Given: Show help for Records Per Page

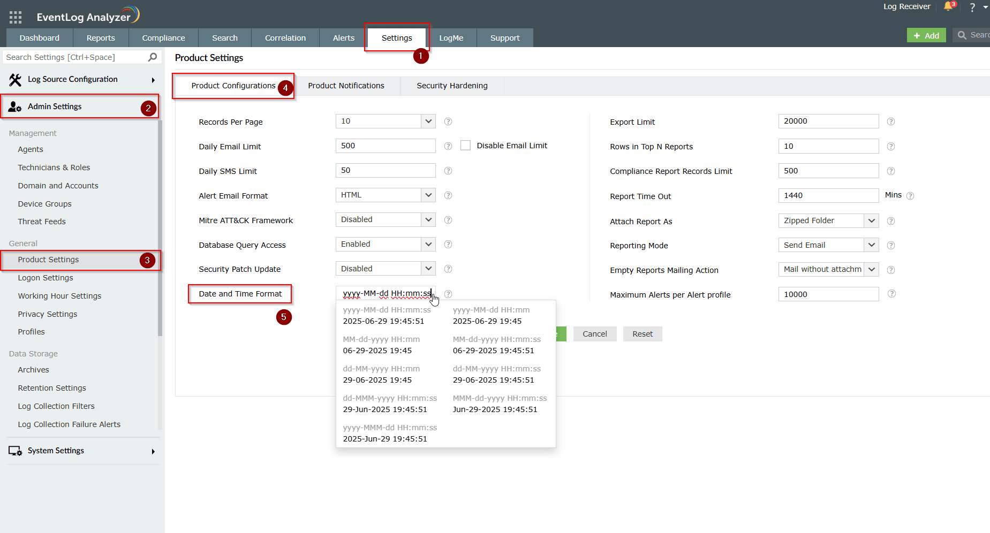Looking at the screenshot, I should (448, 121).
